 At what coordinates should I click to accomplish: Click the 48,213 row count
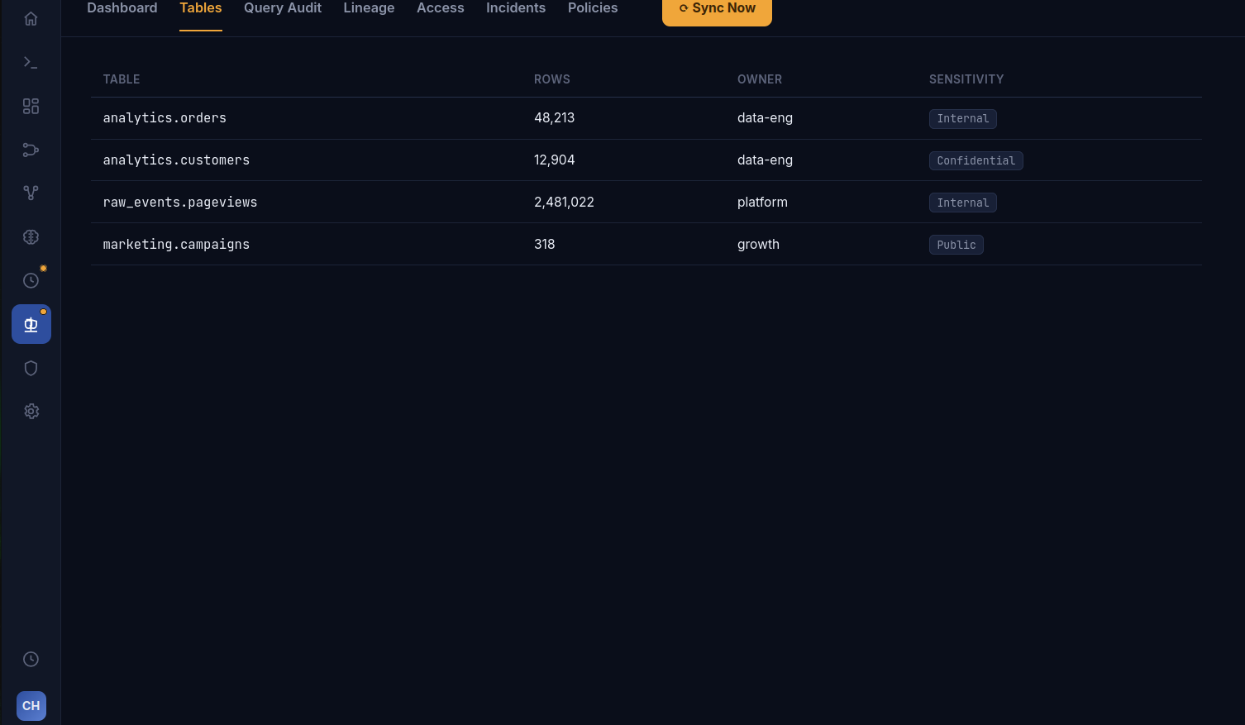(x=554, y=118)
